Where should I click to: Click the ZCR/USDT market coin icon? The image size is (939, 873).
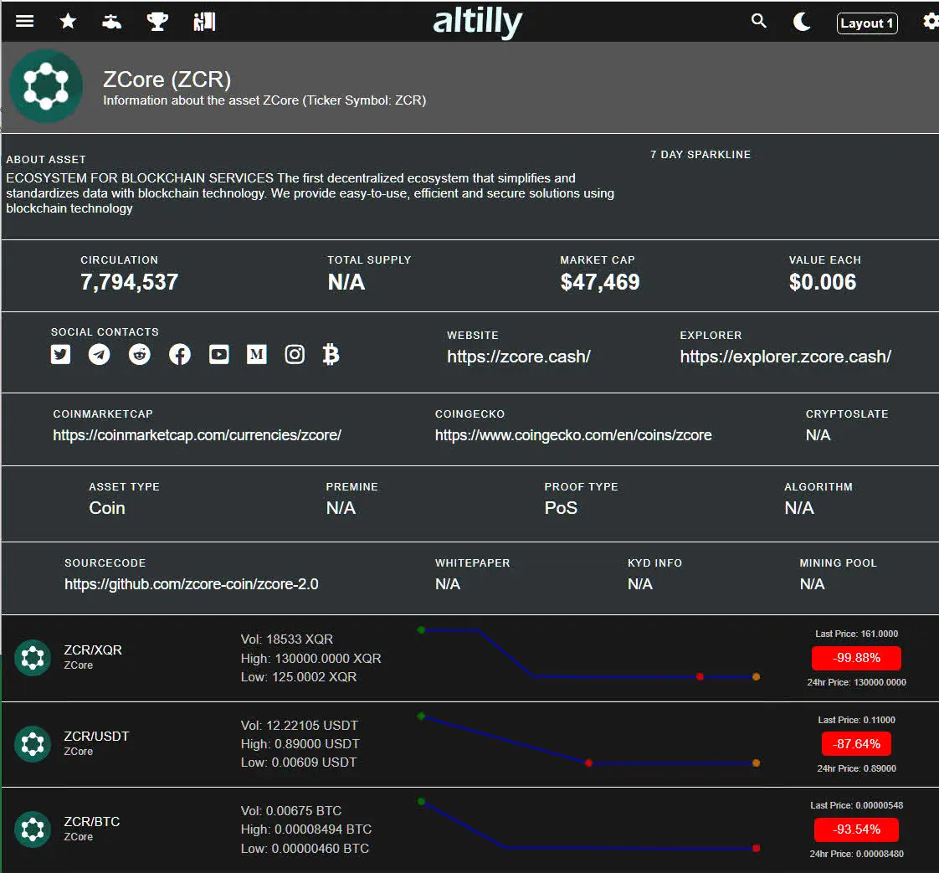(33, 744)
